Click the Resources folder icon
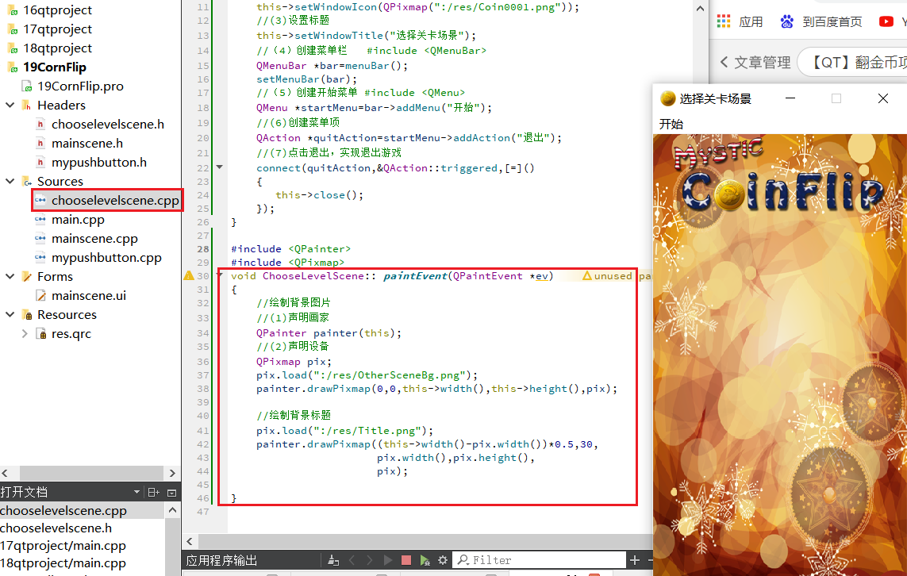This screenshot has width=907, height=576. pos(27,315)
